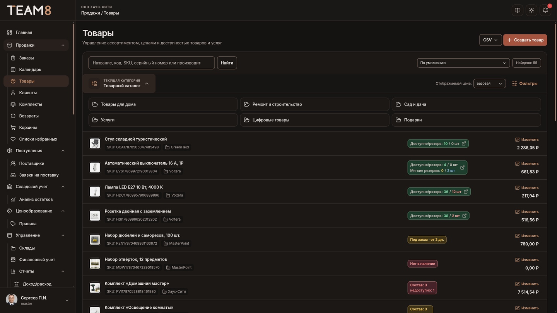Image resolution: width=557 pixels, height=313 pixels.
Task: Click Изменить for Стул складной туристический
Action: click(527, 139)
